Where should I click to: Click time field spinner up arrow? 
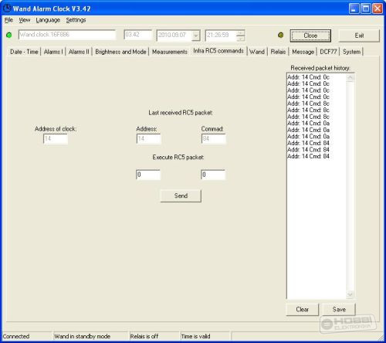tap(240, 32)
